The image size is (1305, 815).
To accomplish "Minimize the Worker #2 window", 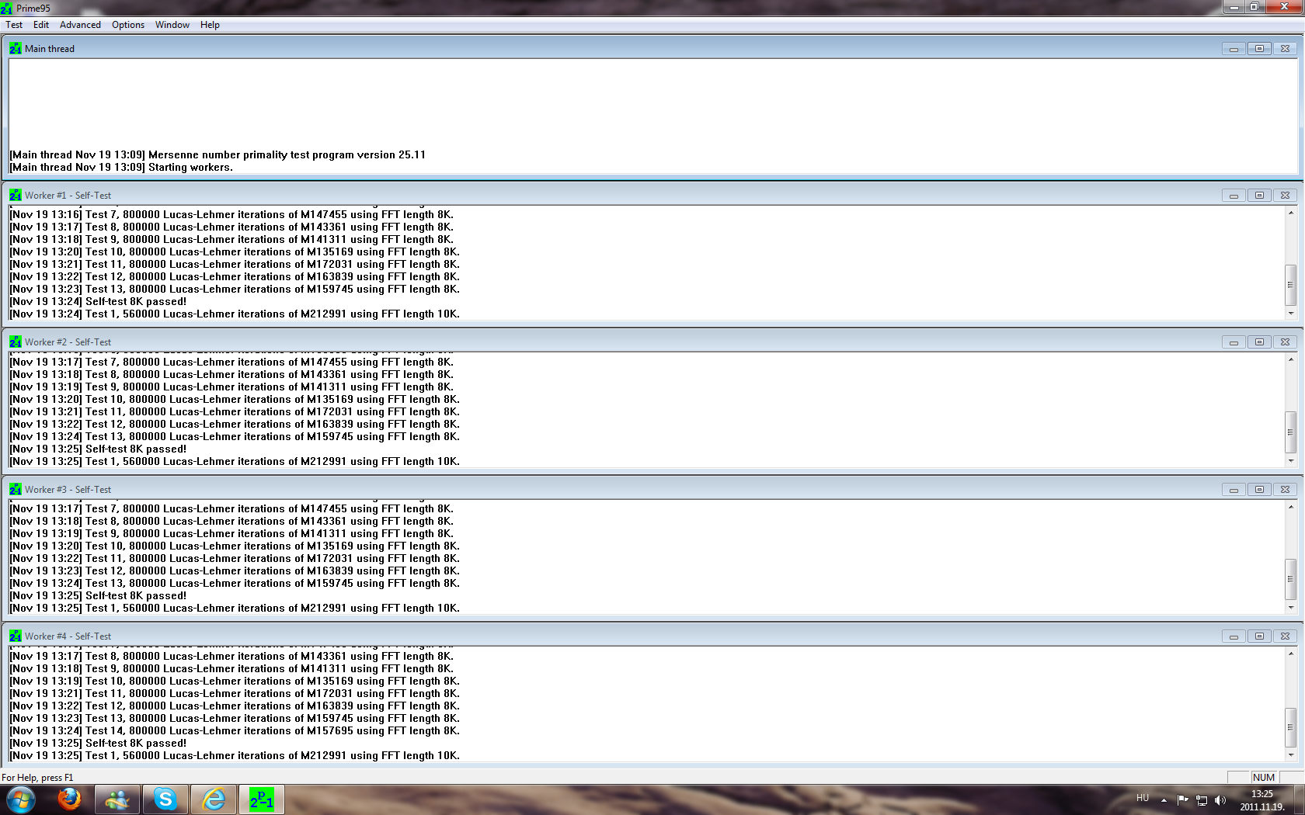I will point(1234,342).
